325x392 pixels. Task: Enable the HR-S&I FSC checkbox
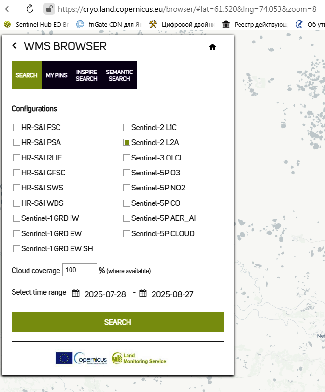pyautogui.click(x=17, y=128)
